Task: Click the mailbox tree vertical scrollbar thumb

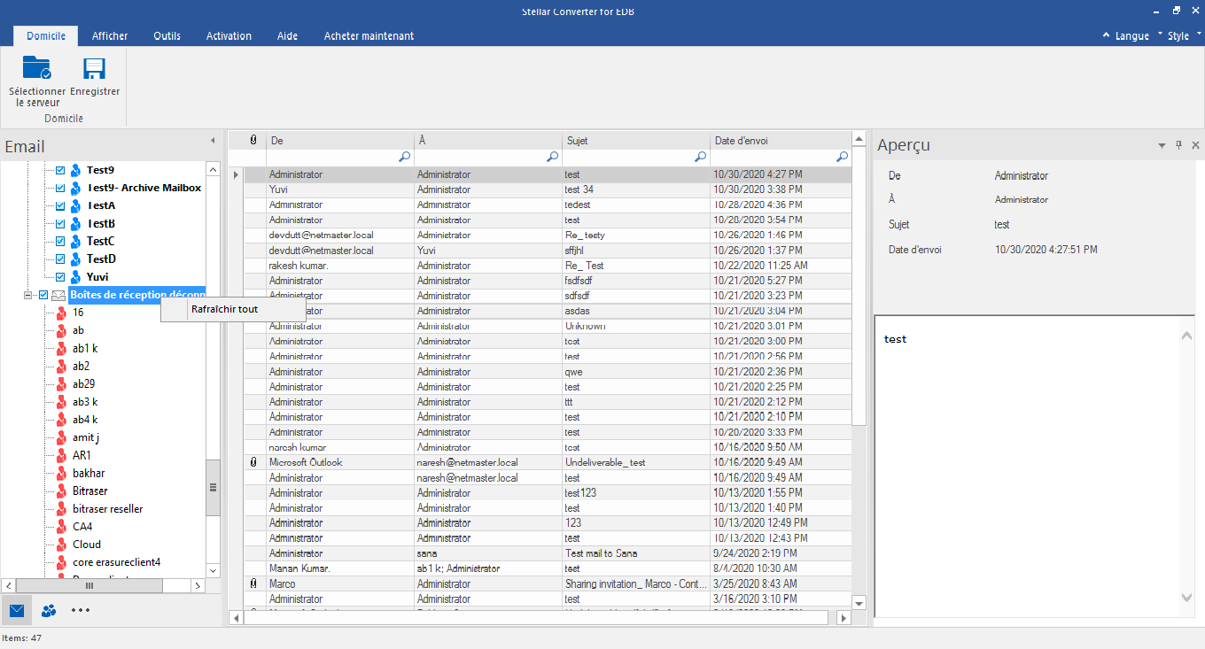Action: coord(213,487)
